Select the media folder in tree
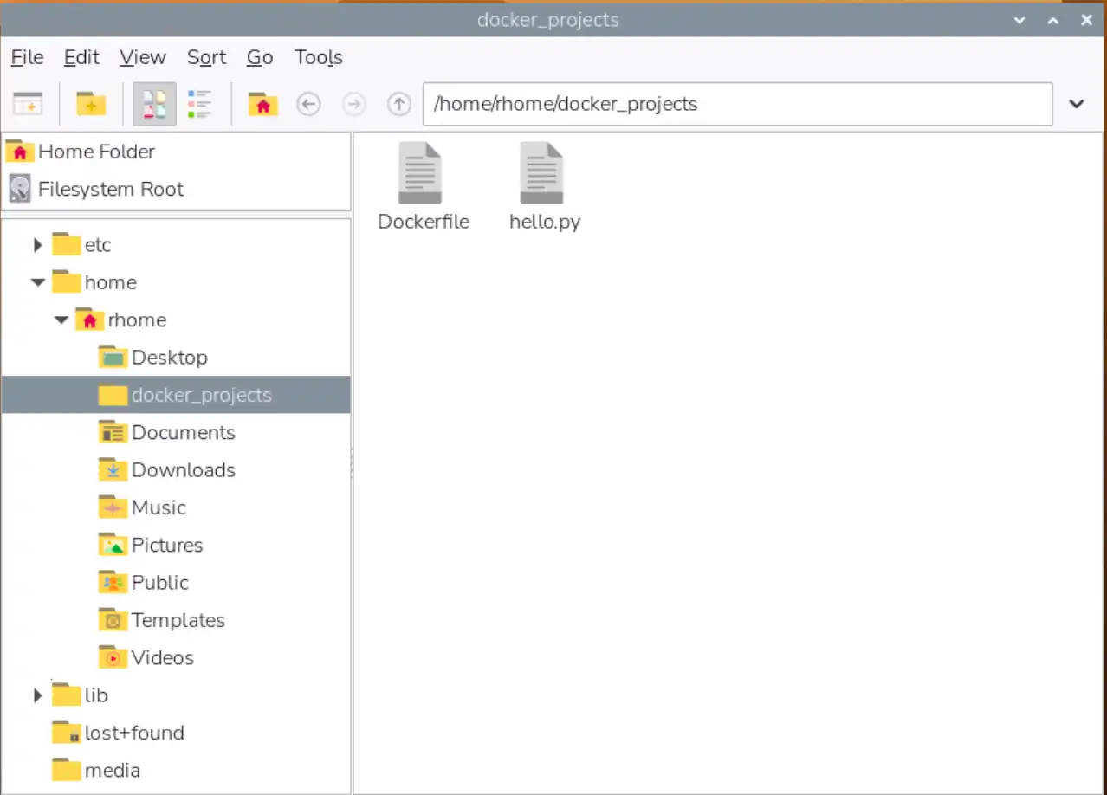Viewport: 1107px width, 795px height. click(x=95, y=771)
